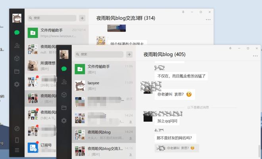
Task: Click 你老婆叫 衷思? message bubble
Action: (175, 94)
